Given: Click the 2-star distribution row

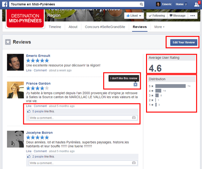Looking at the screenshot, I should click(x=154, y=100).
